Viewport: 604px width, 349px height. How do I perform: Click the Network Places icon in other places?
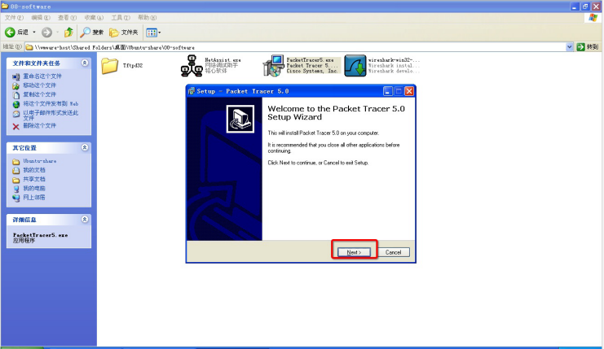pos(15,198)
